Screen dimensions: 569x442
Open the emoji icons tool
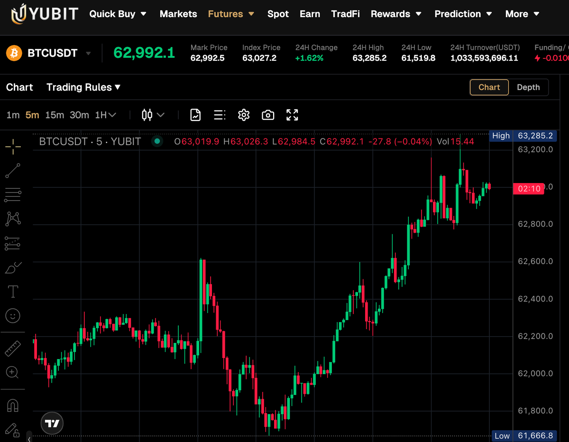pos(13,315)
